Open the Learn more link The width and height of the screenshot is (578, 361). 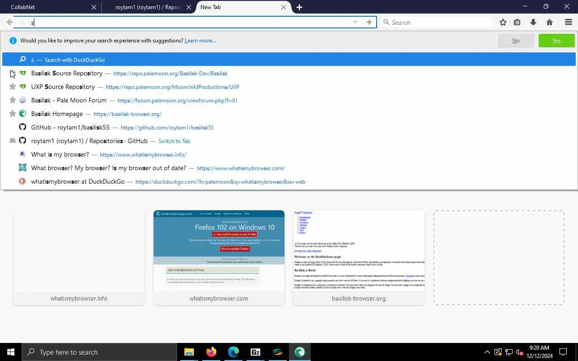[200, 41]
